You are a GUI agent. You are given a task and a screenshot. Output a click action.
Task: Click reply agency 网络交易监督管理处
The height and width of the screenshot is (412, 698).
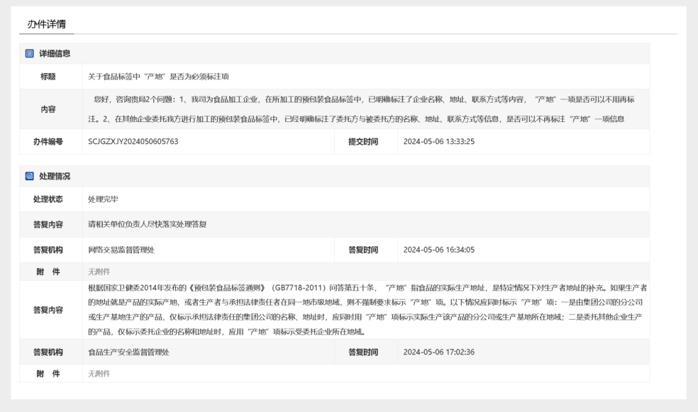(121, 250)
